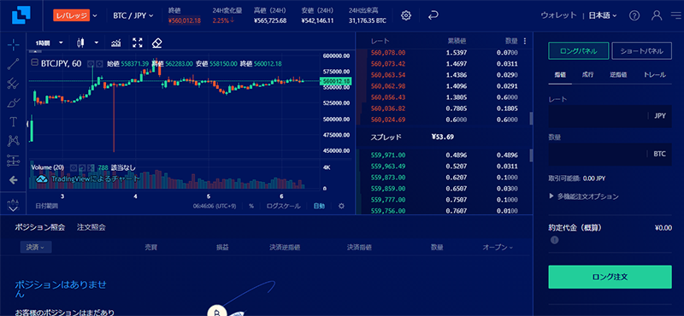
Task: Select the 成行 market order tab
Action: tap(587, 74)
